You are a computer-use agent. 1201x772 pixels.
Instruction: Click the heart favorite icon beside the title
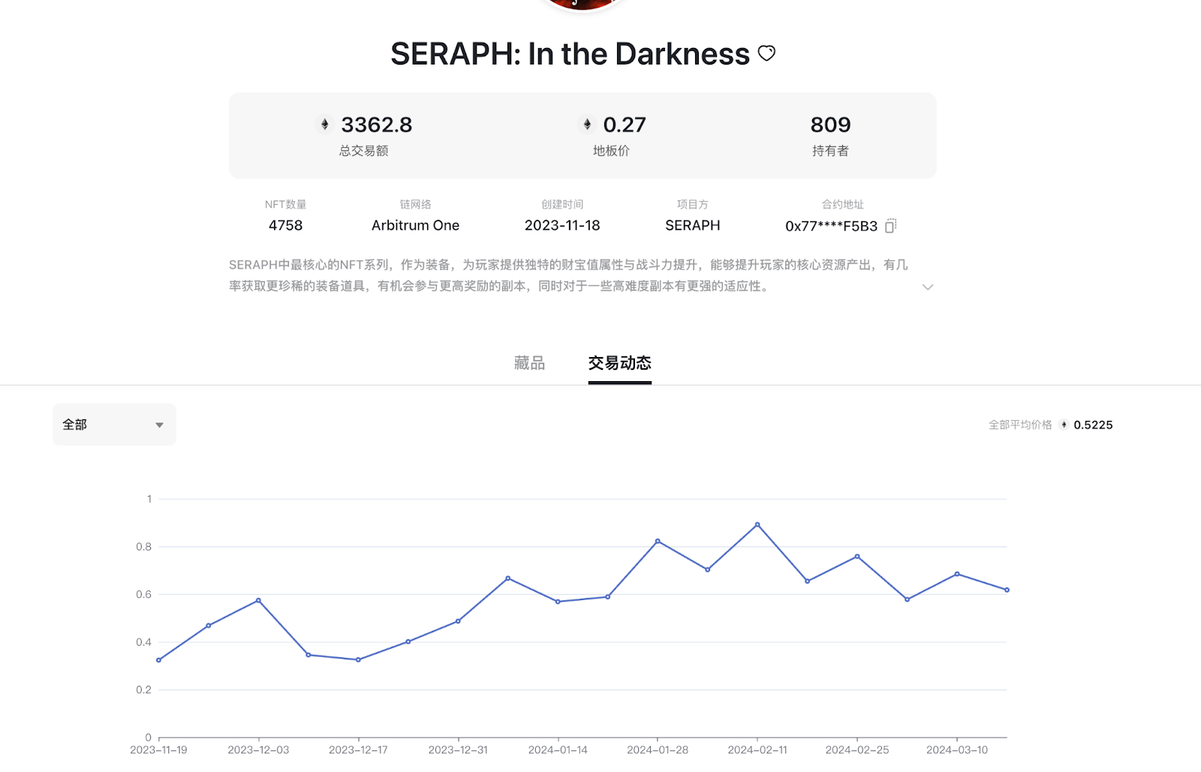(766, 53)
